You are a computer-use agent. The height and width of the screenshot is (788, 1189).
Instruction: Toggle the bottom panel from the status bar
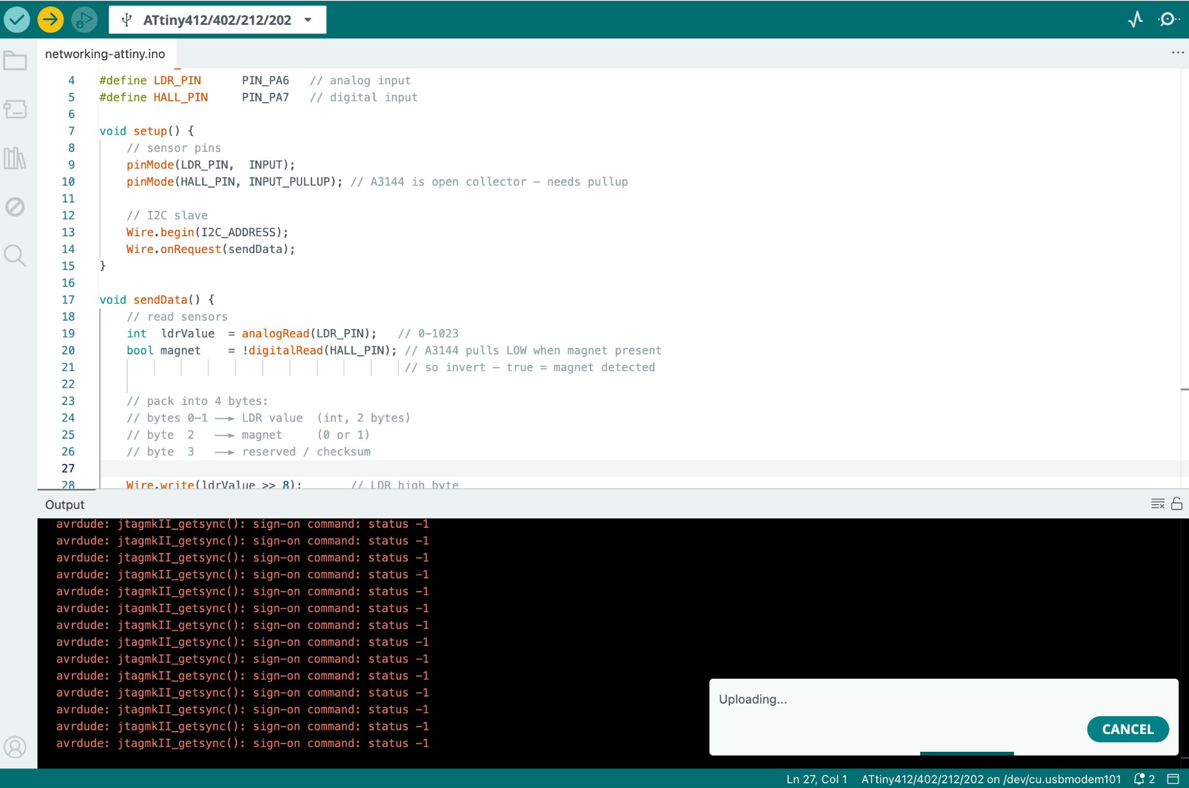[1173, 778]
